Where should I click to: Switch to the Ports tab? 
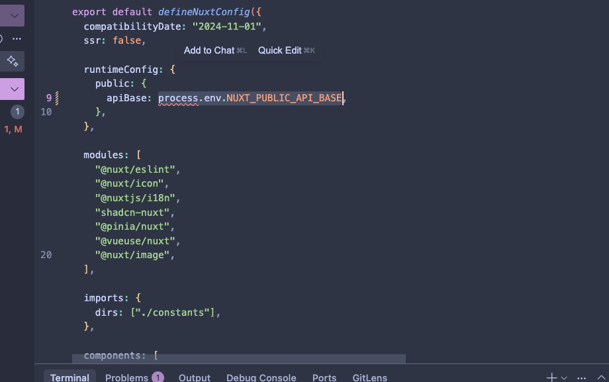tap(324, 377)
